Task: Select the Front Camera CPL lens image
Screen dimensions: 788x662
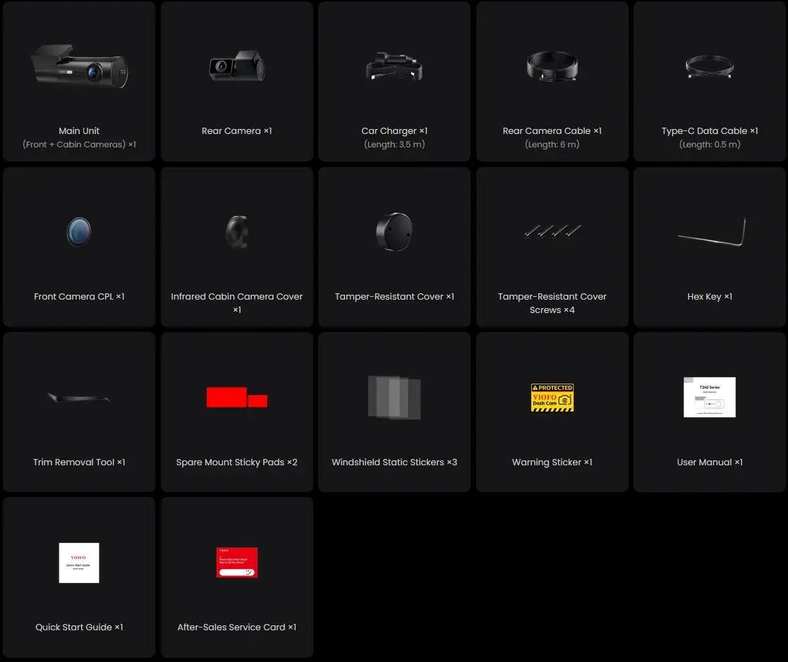Action: 79,231
